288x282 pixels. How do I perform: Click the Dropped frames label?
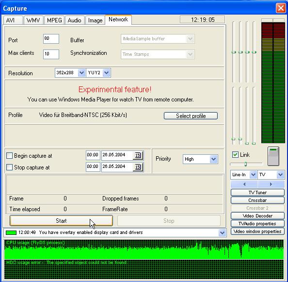click(x=121, y=199)
